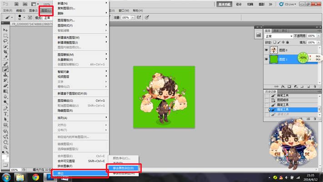Toggle lock all padlock icon

coord(288,42)
